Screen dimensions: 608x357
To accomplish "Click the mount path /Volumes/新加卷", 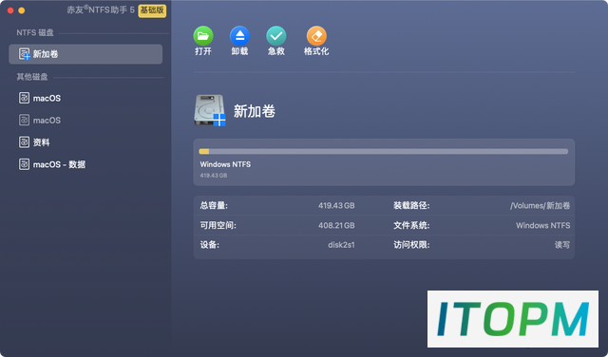I will 540,205.
